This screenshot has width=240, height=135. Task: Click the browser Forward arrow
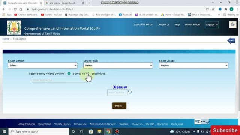(9, 9)
